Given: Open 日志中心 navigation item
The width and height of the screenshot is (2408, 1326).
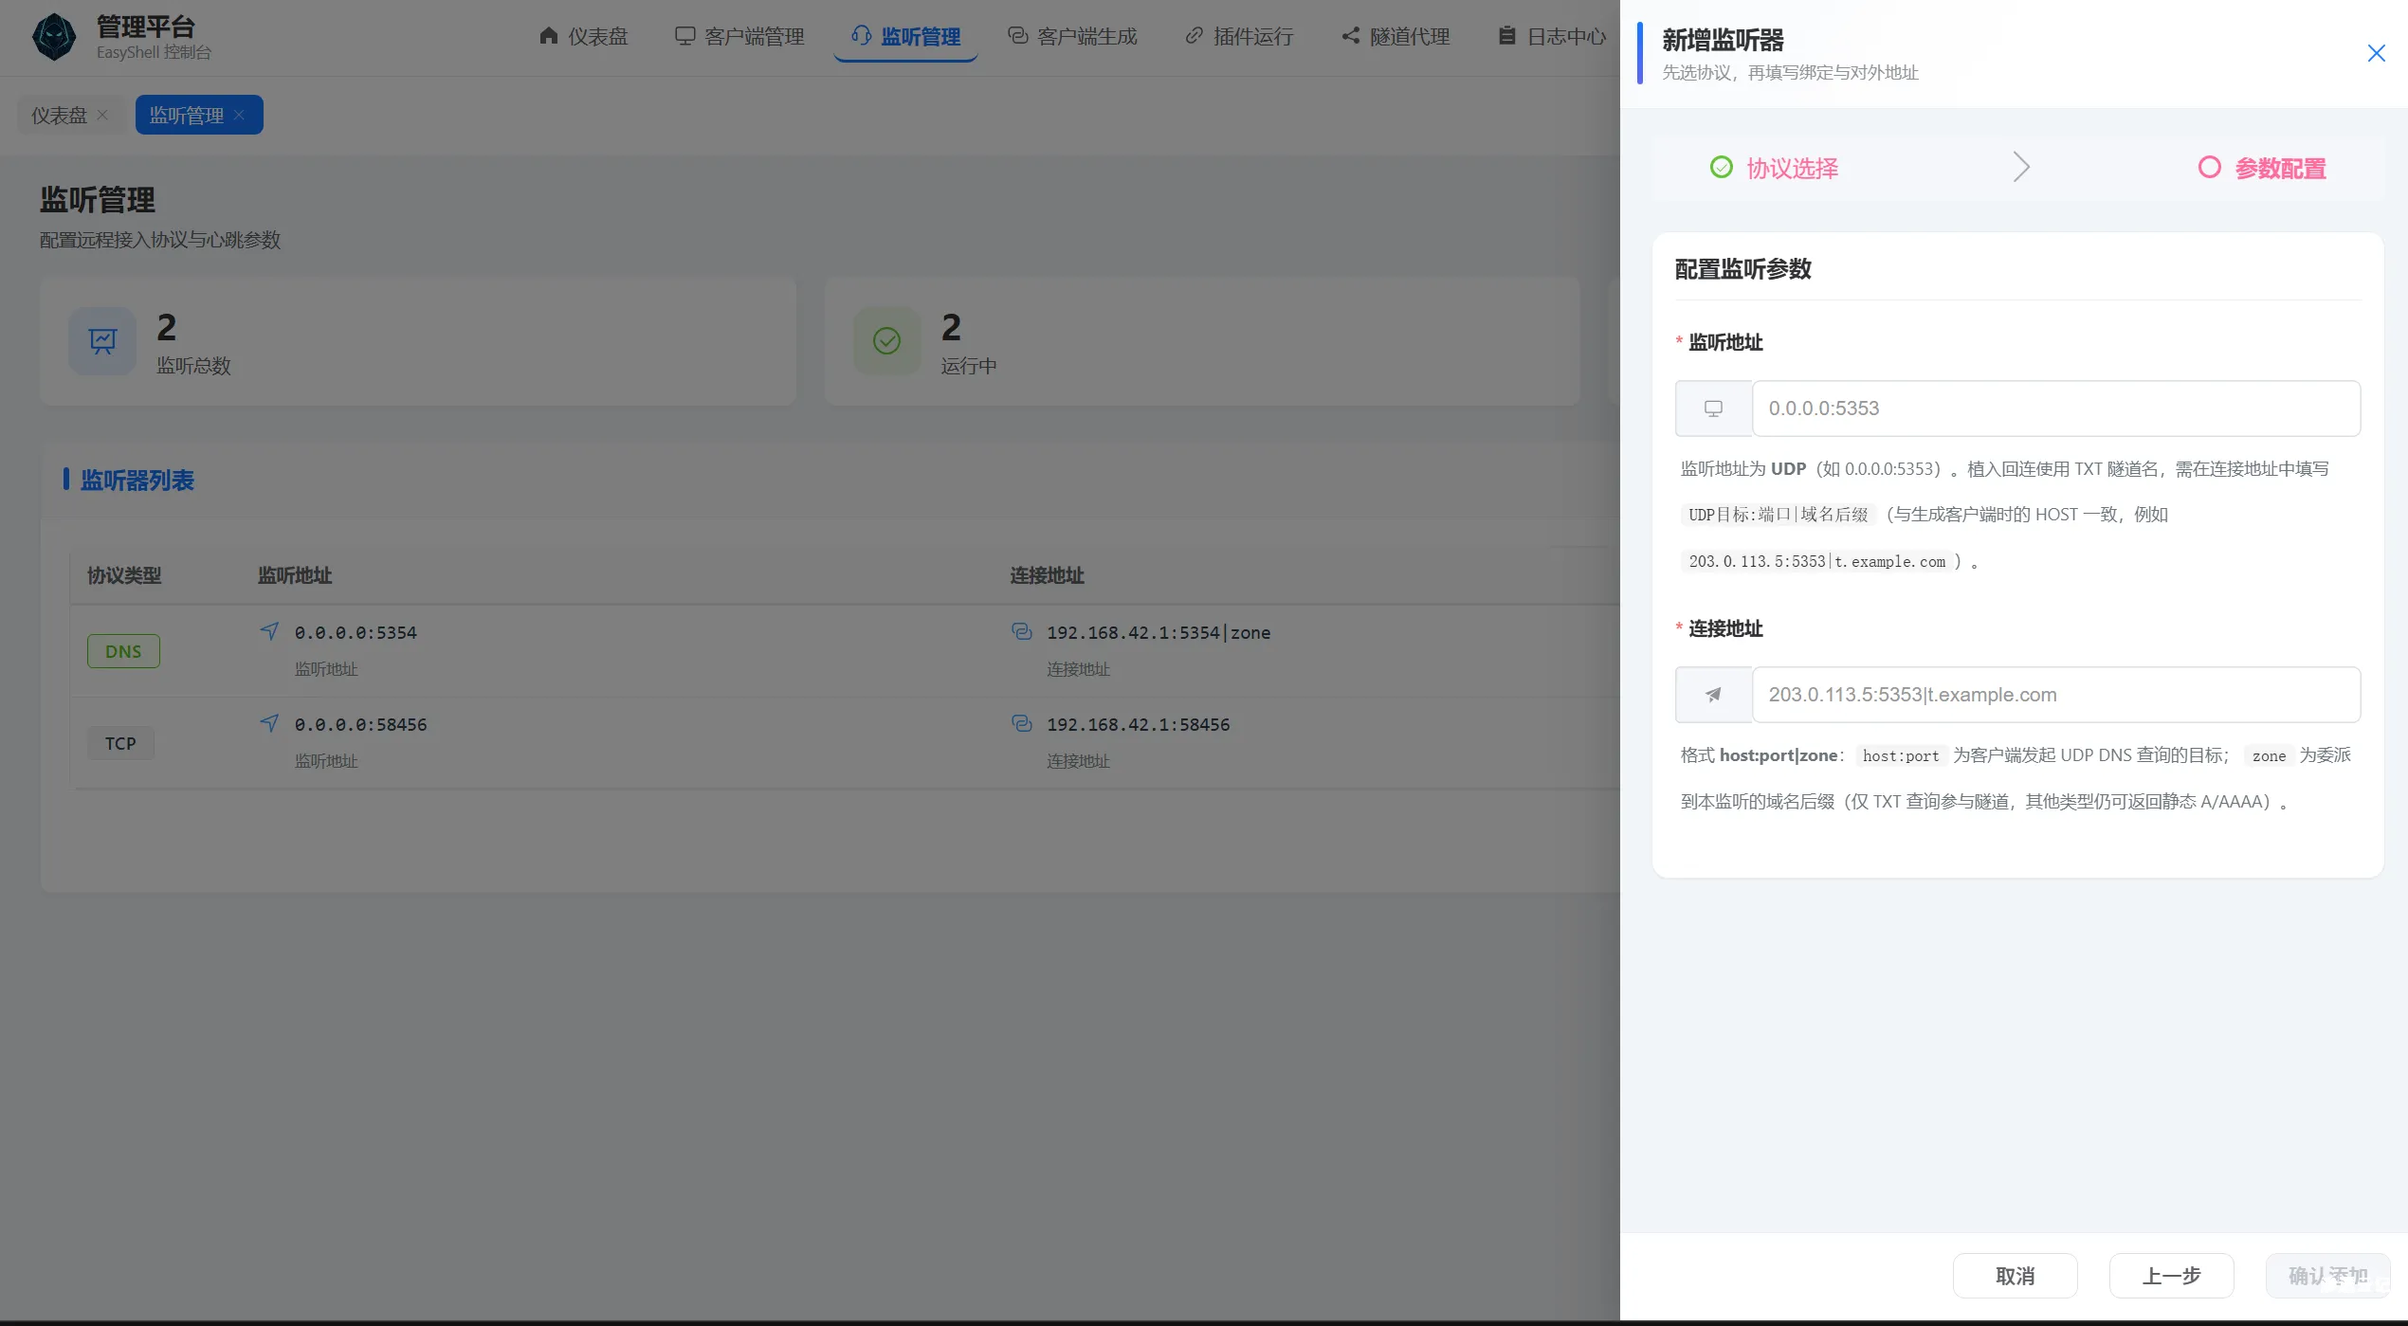Looking at the screenshot, I should tap(1552, 36).
